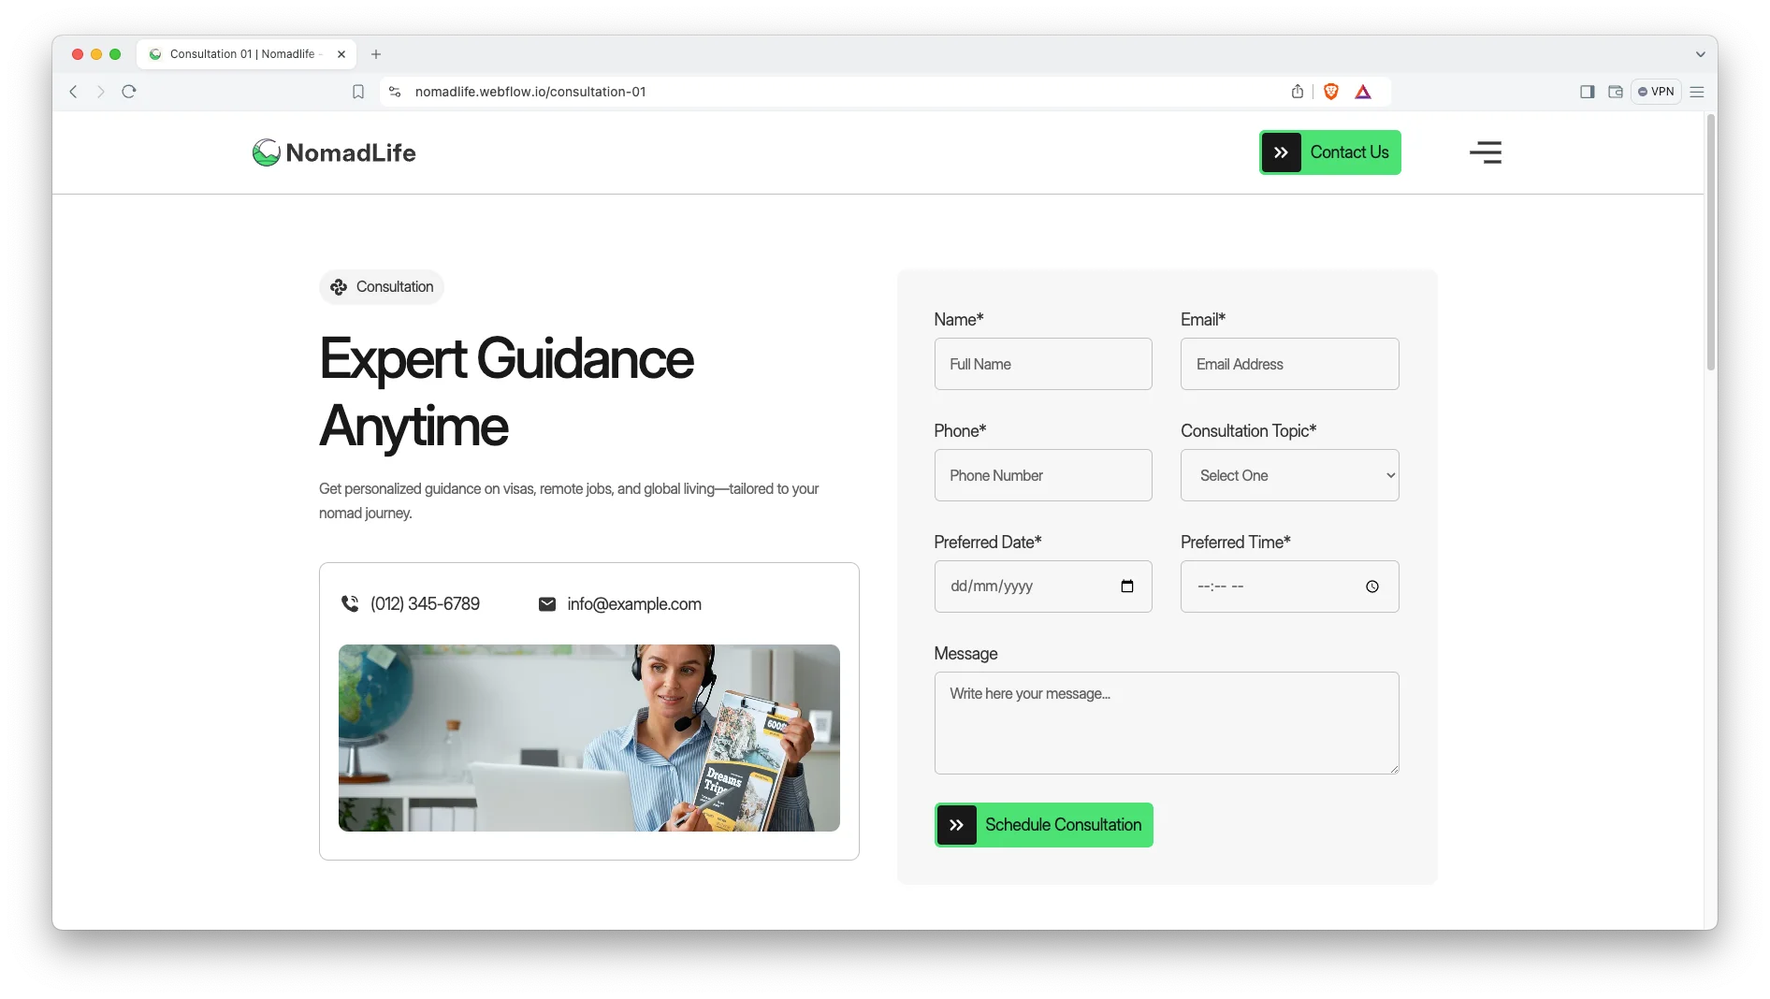Screen dimensions: 1770x999
Task: Open the browser main menu
Action: point(1697,92)
